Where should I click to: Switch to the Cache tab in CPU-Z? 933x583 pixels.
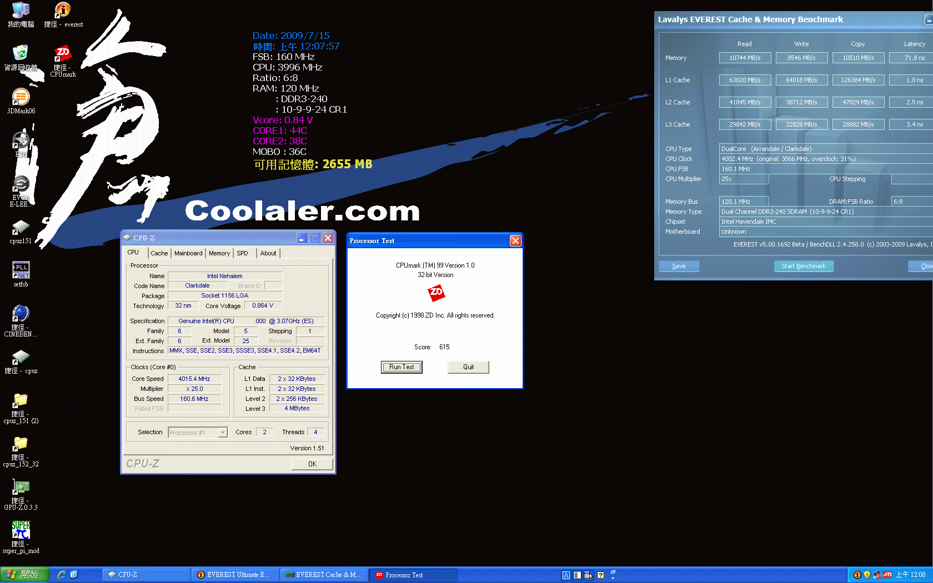[x=159, y=253]
